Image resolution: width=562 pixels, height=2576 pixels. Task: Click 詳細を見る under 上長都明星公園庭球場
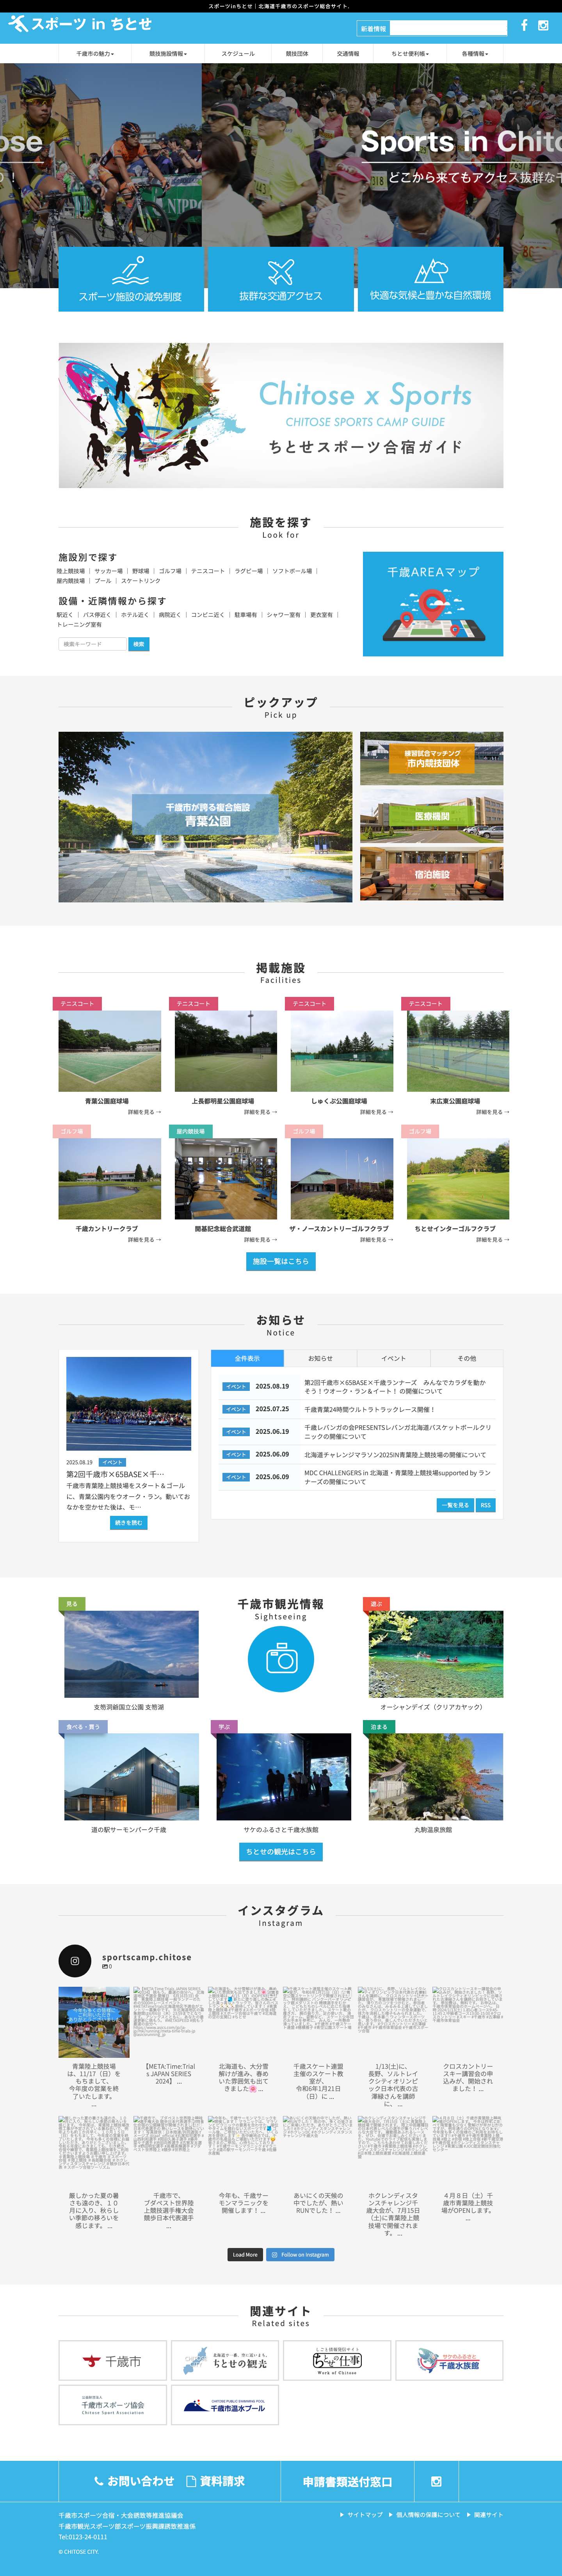[260, 1112]
